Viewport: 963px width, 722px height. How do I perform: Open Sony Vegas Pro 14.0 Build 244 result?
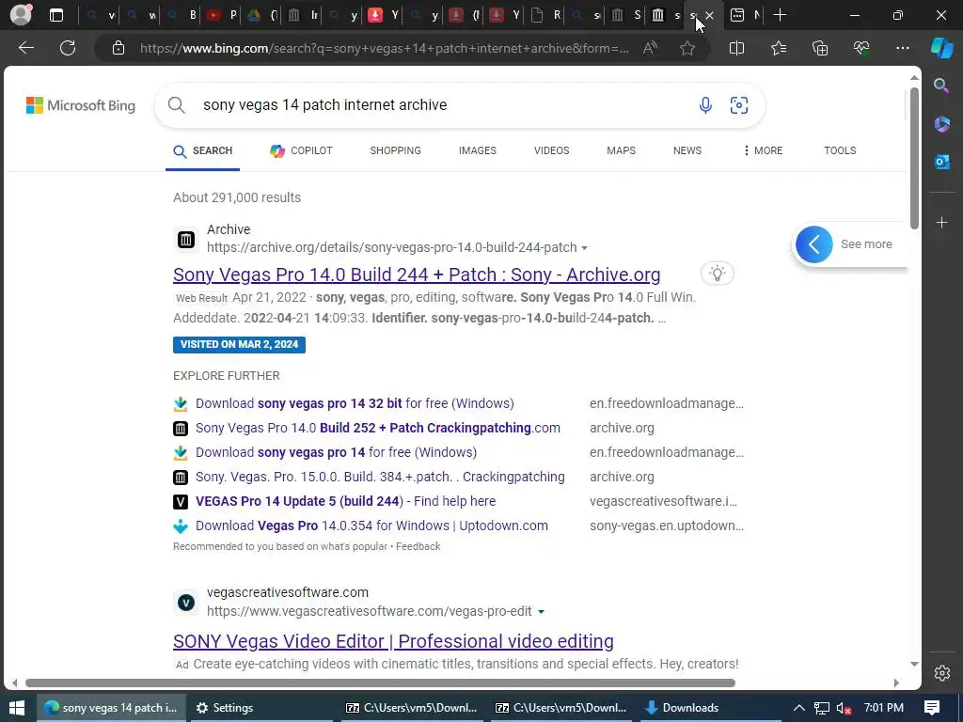click(417, 275)
